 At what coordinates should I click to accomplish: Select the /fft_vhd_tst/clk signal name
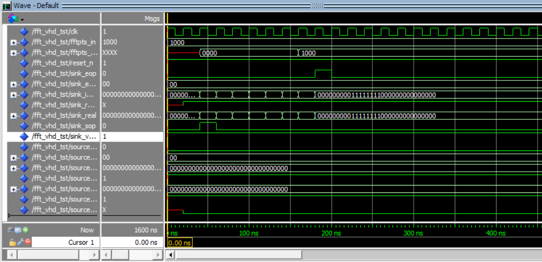(x=55, y=32)
